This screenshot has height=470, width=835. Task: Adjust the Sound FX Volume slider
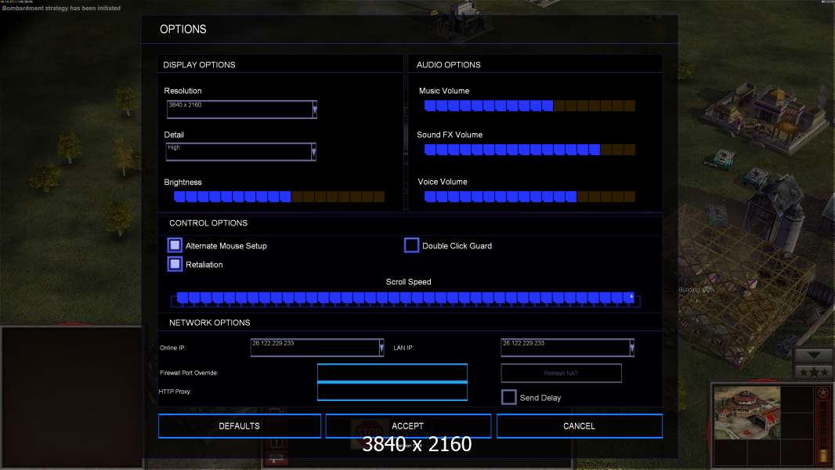[530, 150]
